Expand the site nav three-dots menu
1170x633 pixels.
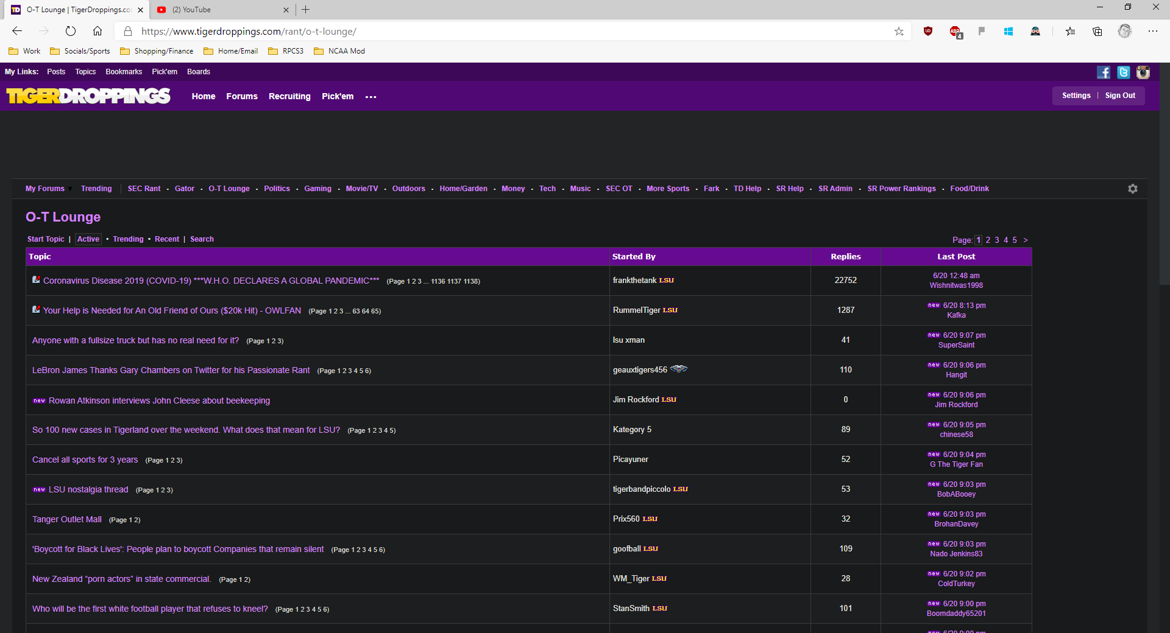coord(370,97)
